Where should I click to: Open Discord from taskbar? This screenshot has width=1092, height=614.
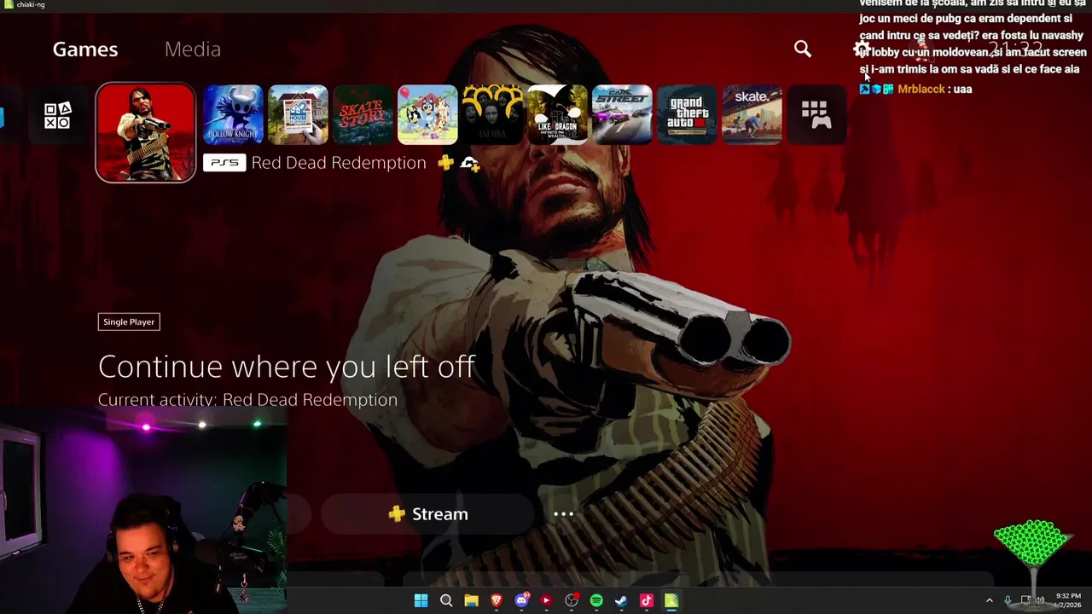click(x=521, y=601)
